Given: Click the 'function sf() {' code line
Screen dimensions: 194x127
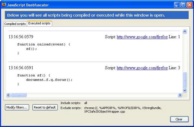Looking at the screenshot, I should tap(34, 75).
